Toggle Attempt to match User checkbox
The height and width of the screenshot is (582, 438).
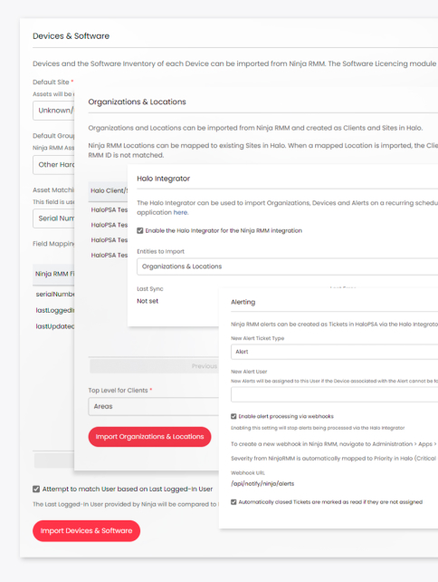(36, 489)
